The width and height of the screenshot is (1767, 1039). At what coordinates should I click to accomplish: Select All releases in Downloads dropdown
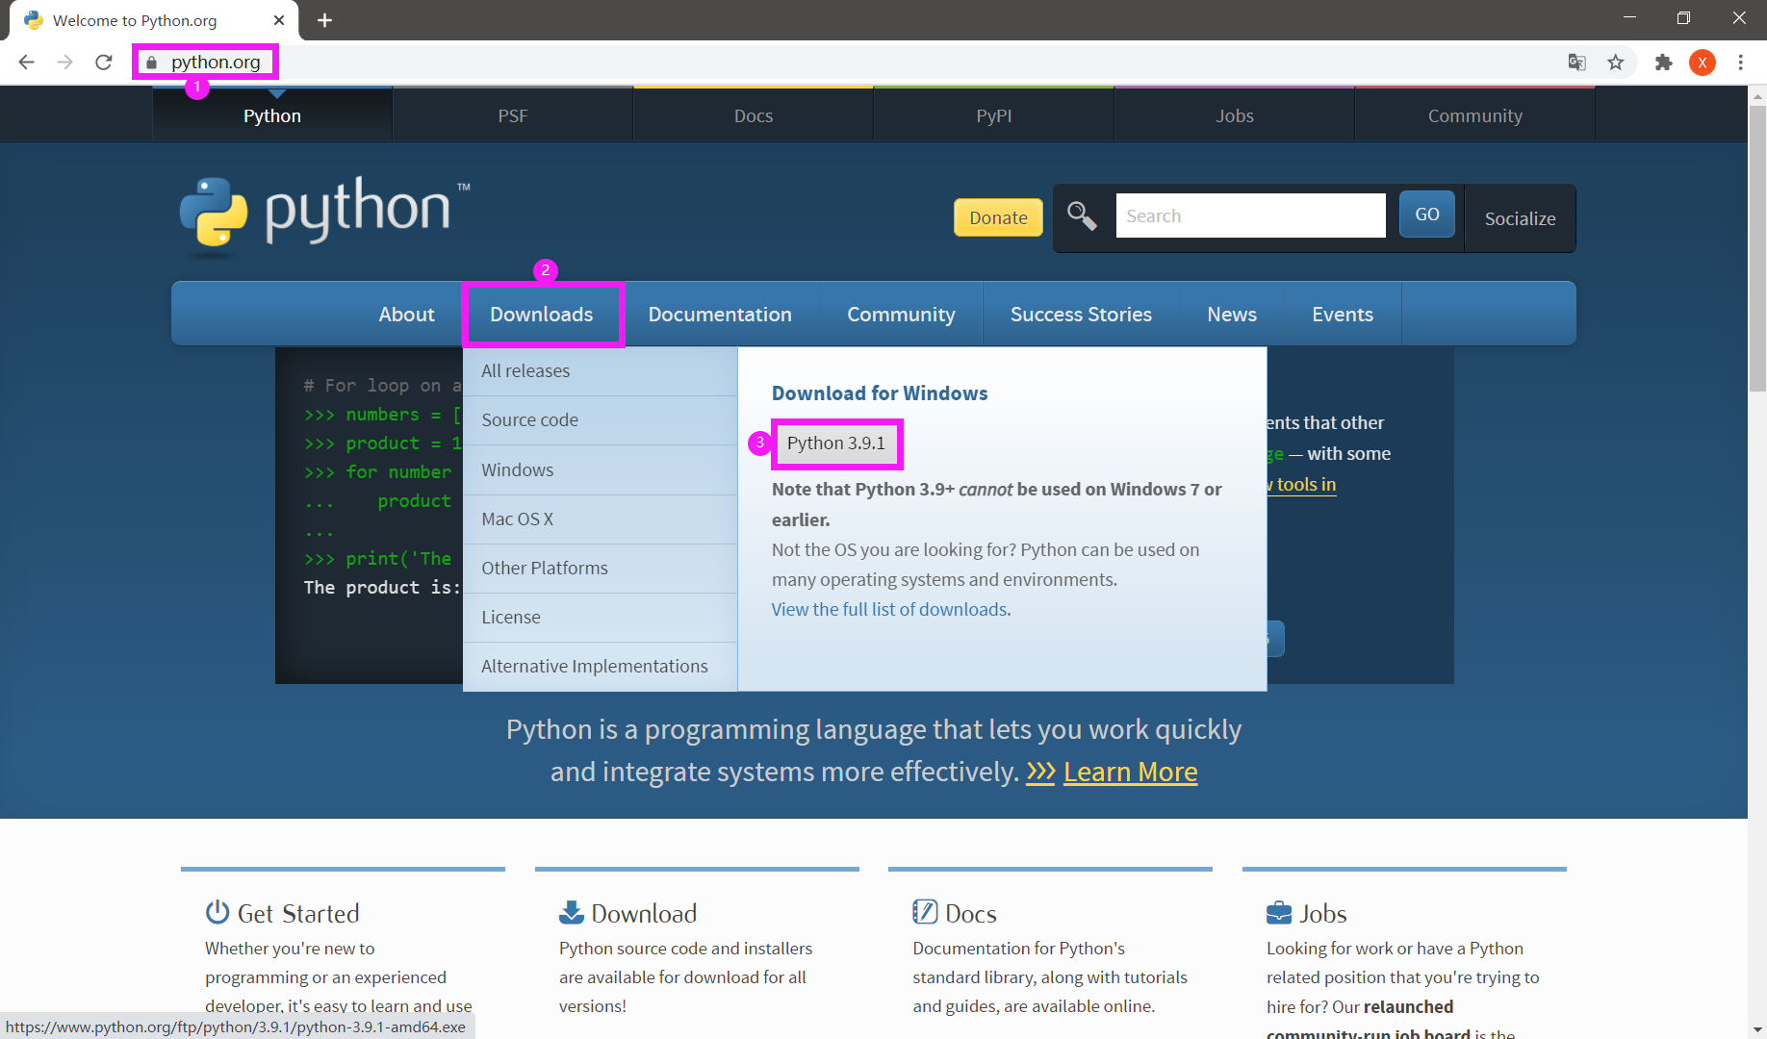(601, 371)
